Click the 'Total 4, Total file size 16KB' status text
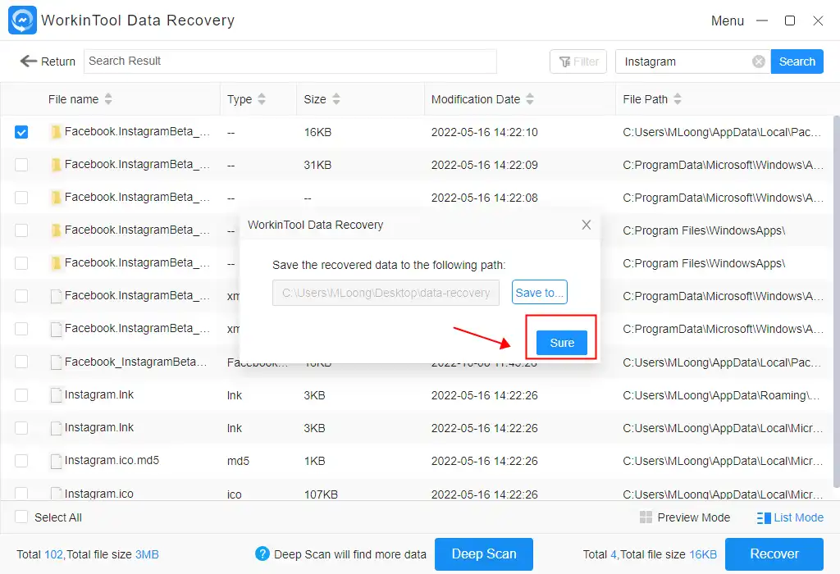The height and width of the screenshot is (574, 840). coord(650,554)
